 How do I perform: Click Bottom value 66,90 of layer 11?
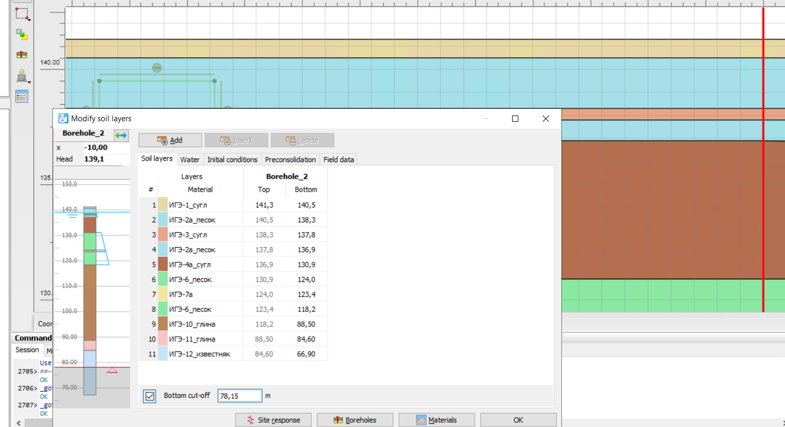tap(306, 354)
